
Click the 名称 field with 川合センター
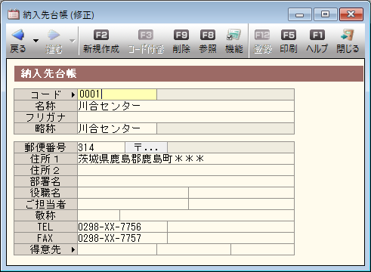[x=186, y=106]
